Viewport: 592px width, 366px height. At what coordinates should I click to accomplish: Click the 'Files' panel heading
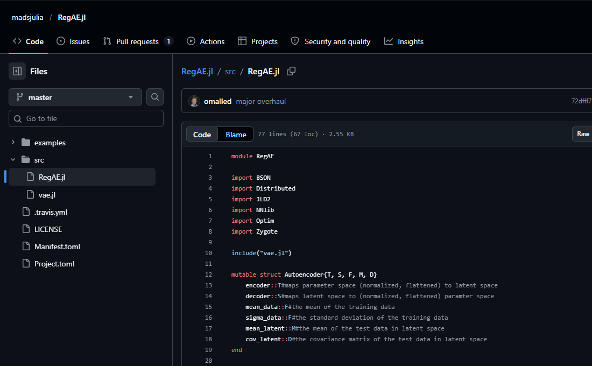click(39, 72)
